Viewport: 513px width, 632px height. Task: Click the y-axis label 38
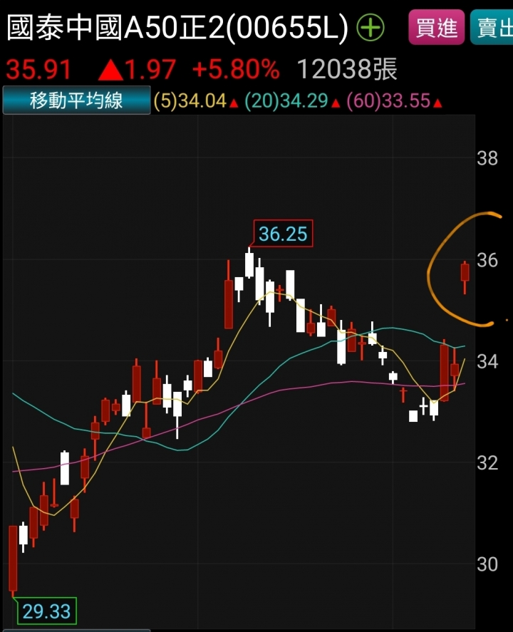coord(487,158)
